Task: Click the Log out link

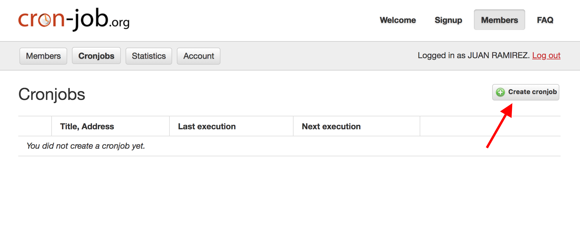Action: [546, 55]
